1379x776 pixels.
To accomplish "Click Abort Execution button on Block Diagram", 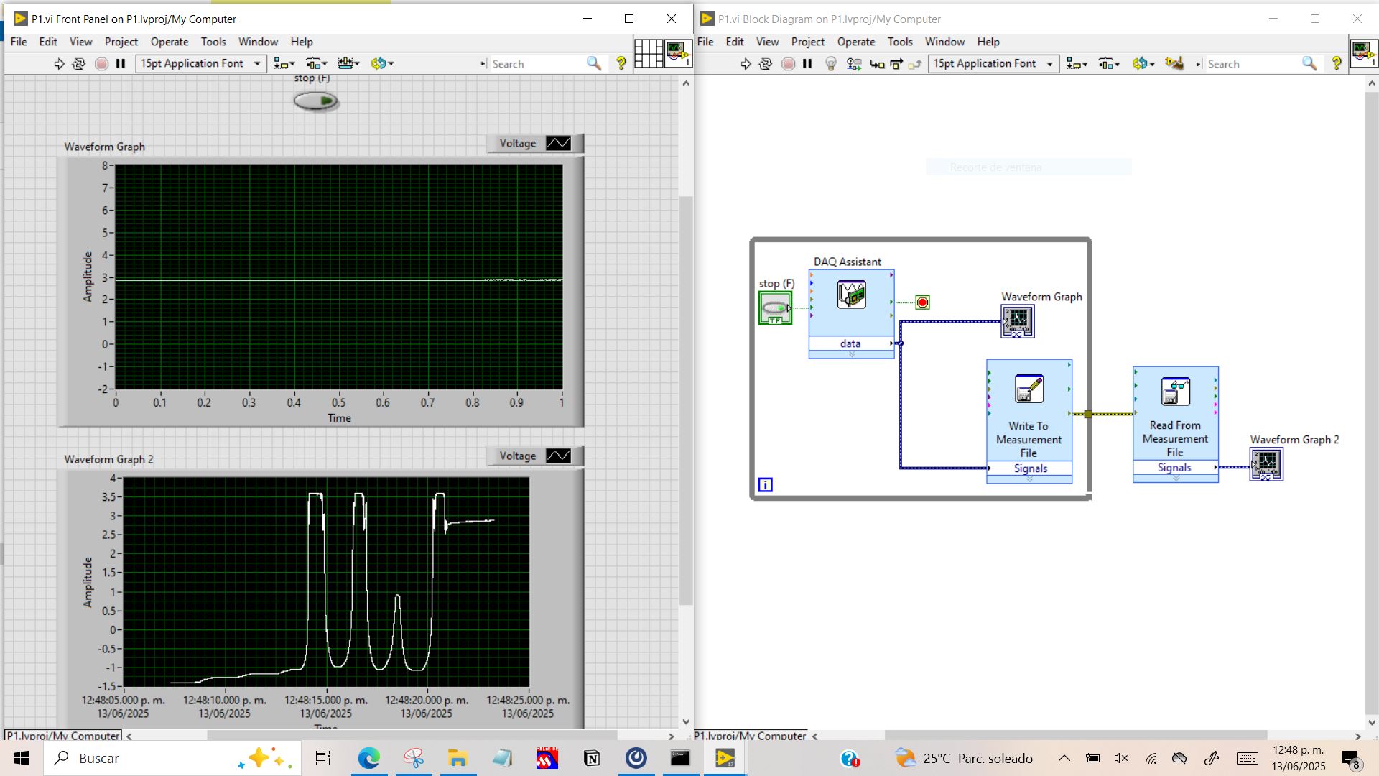I will coord(788,64).
